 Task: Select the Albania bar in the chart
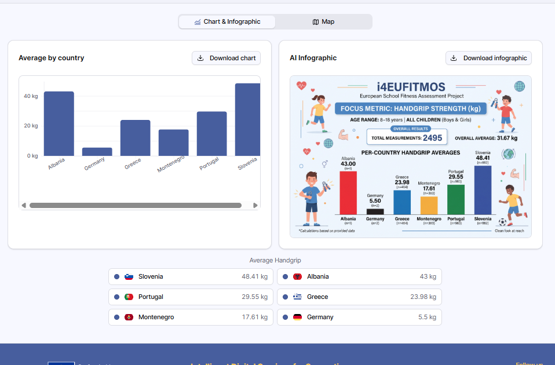click(x=59, y=123)
